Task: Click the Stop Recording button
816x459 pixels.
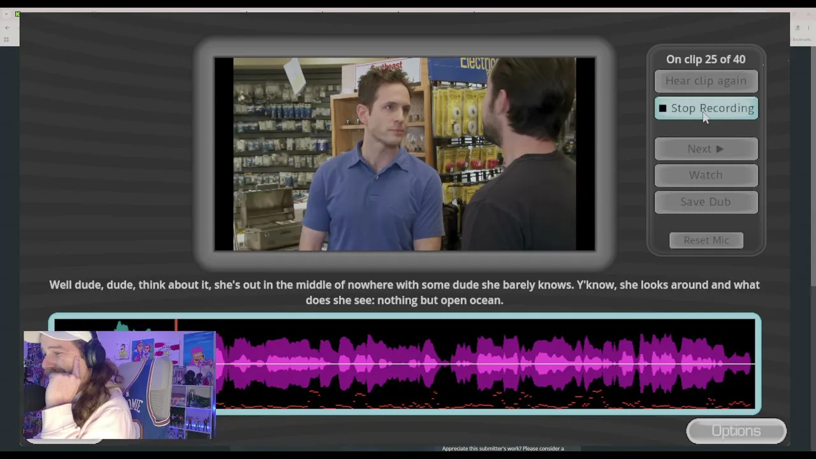Action: click(706, 108)
